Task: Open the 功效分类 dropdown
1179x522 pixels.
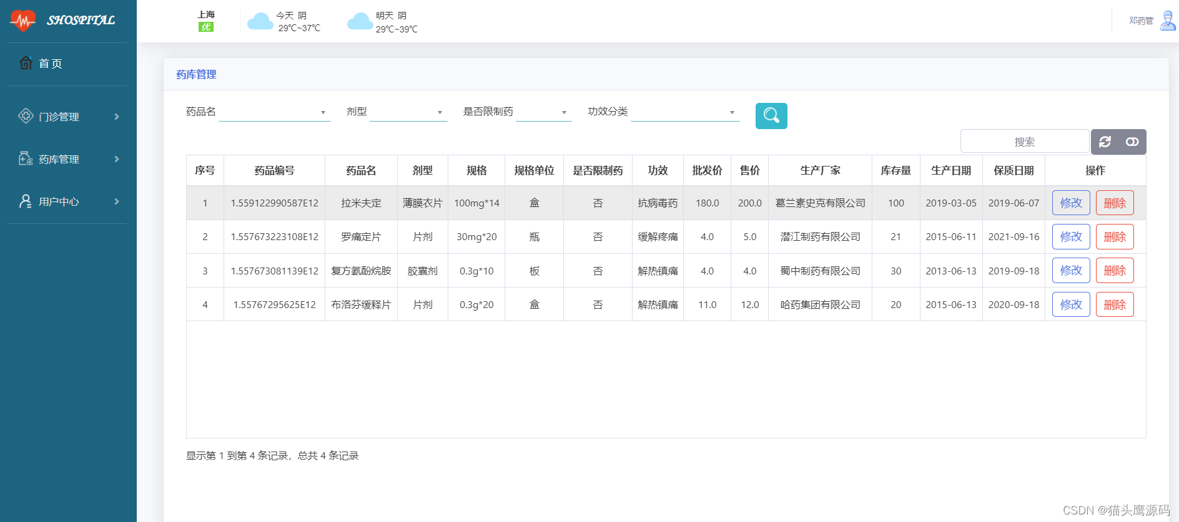Action: (685, 112)
